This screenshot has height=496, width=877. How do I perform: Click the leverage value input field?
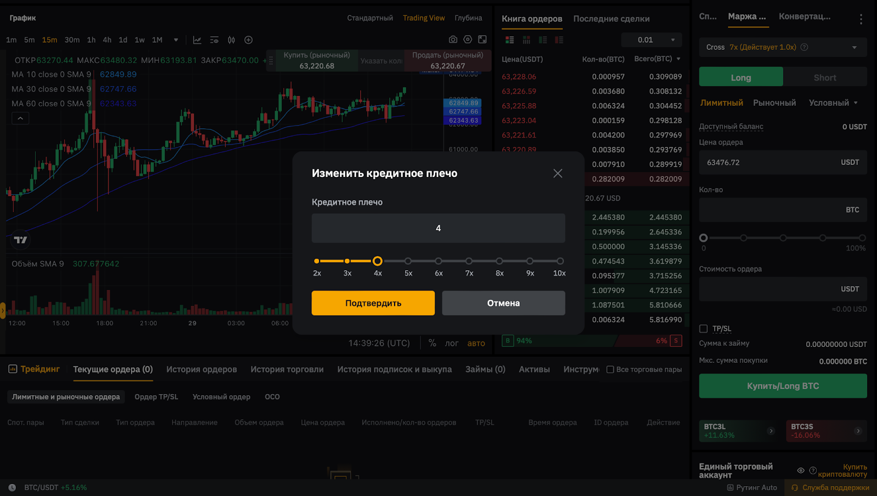coord(438,228)
